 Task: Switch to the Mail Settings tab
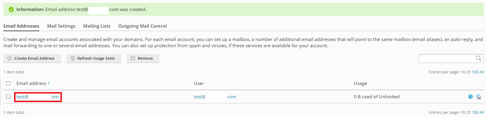pyautogui.click(x=61, y=26)
